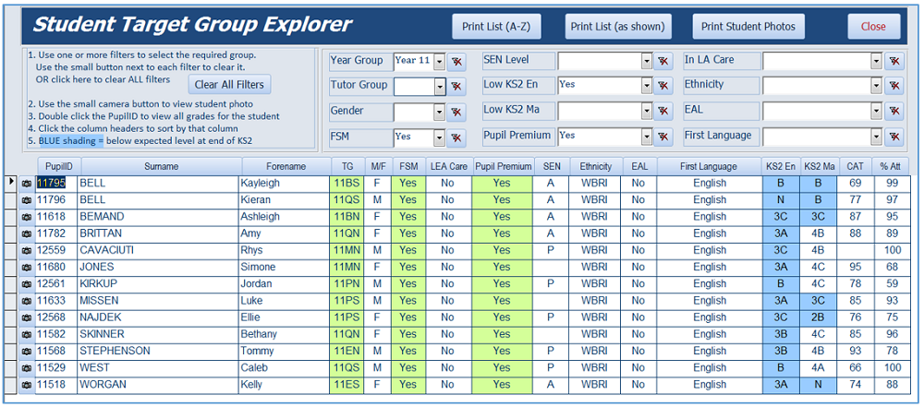This screenshot has width=924, height=407.
Task: Sort by Pupil Premium column header
Action: (504, 167)
